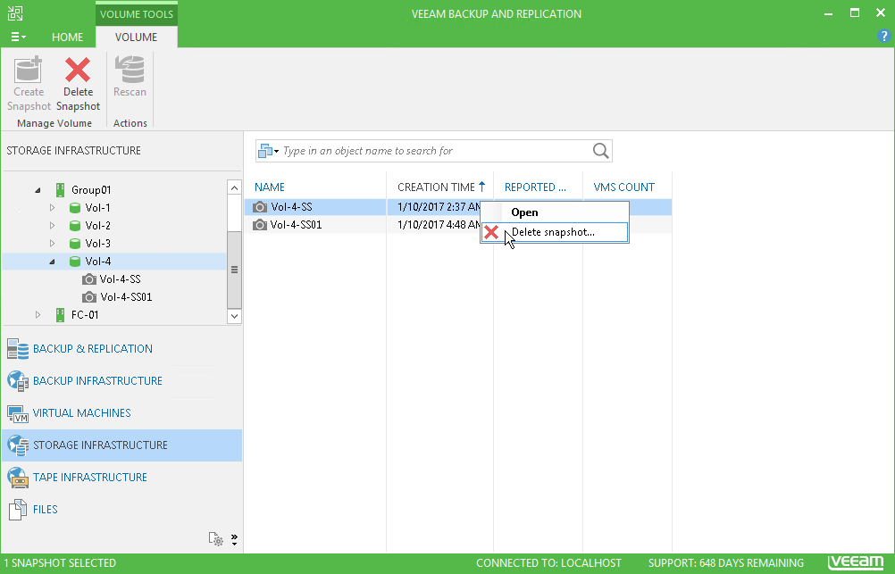Image resolution: width=895 pixels, height=574 pixels.
Task: Select Vol-4-SS01 snapshot in the tree
Action: (126, 296)
